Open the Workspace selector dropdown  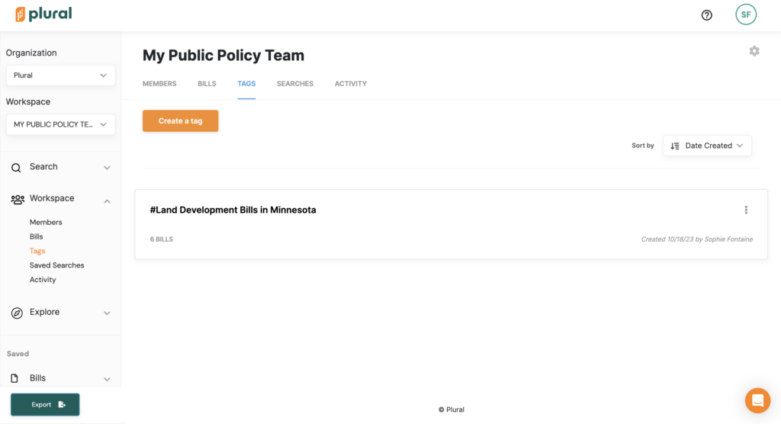pos(60,124)
